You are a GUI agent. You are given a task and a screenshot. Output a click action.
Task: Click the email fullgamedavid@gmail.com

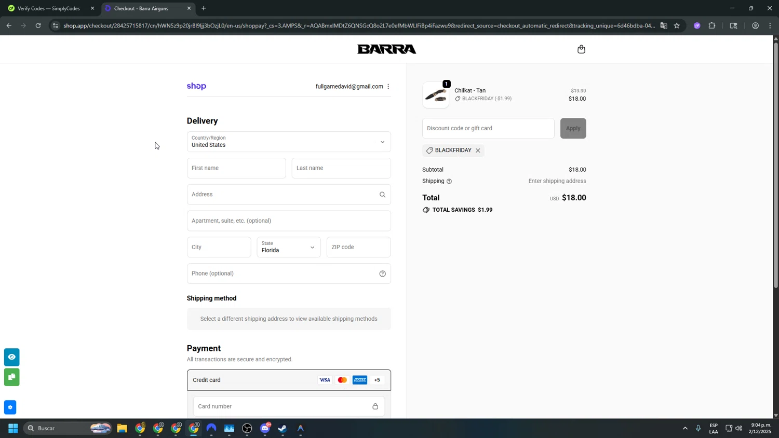point(349,87)
